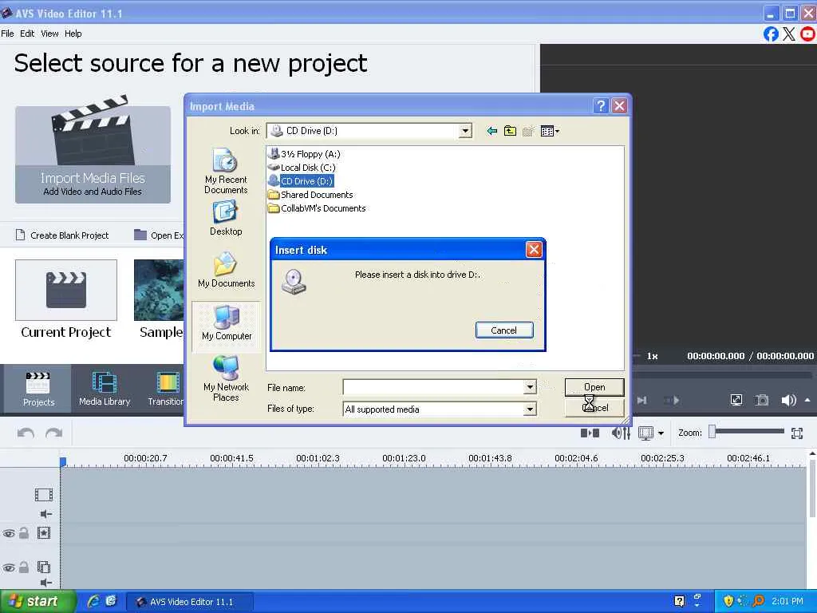Open AVS Facebook page icon
The width and height of the screenshot is (817, 613).
pos(772,34)
